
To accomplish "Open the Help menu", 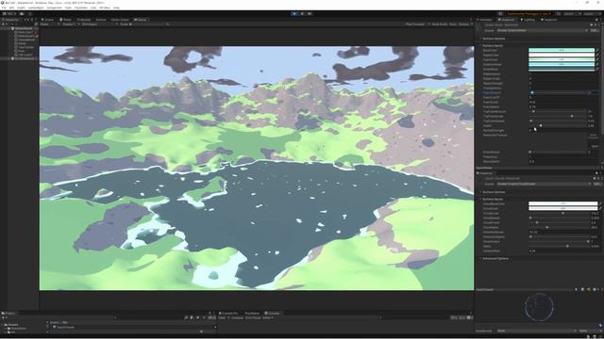I will point(116,8).
